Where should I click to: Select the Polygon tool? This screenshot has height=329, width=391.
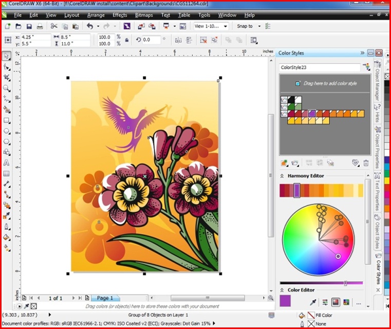(7, 142)
